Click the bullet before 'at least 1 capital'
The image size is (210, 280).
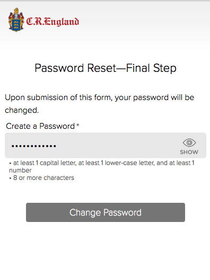pyautogui.click(x=10, y=163)
